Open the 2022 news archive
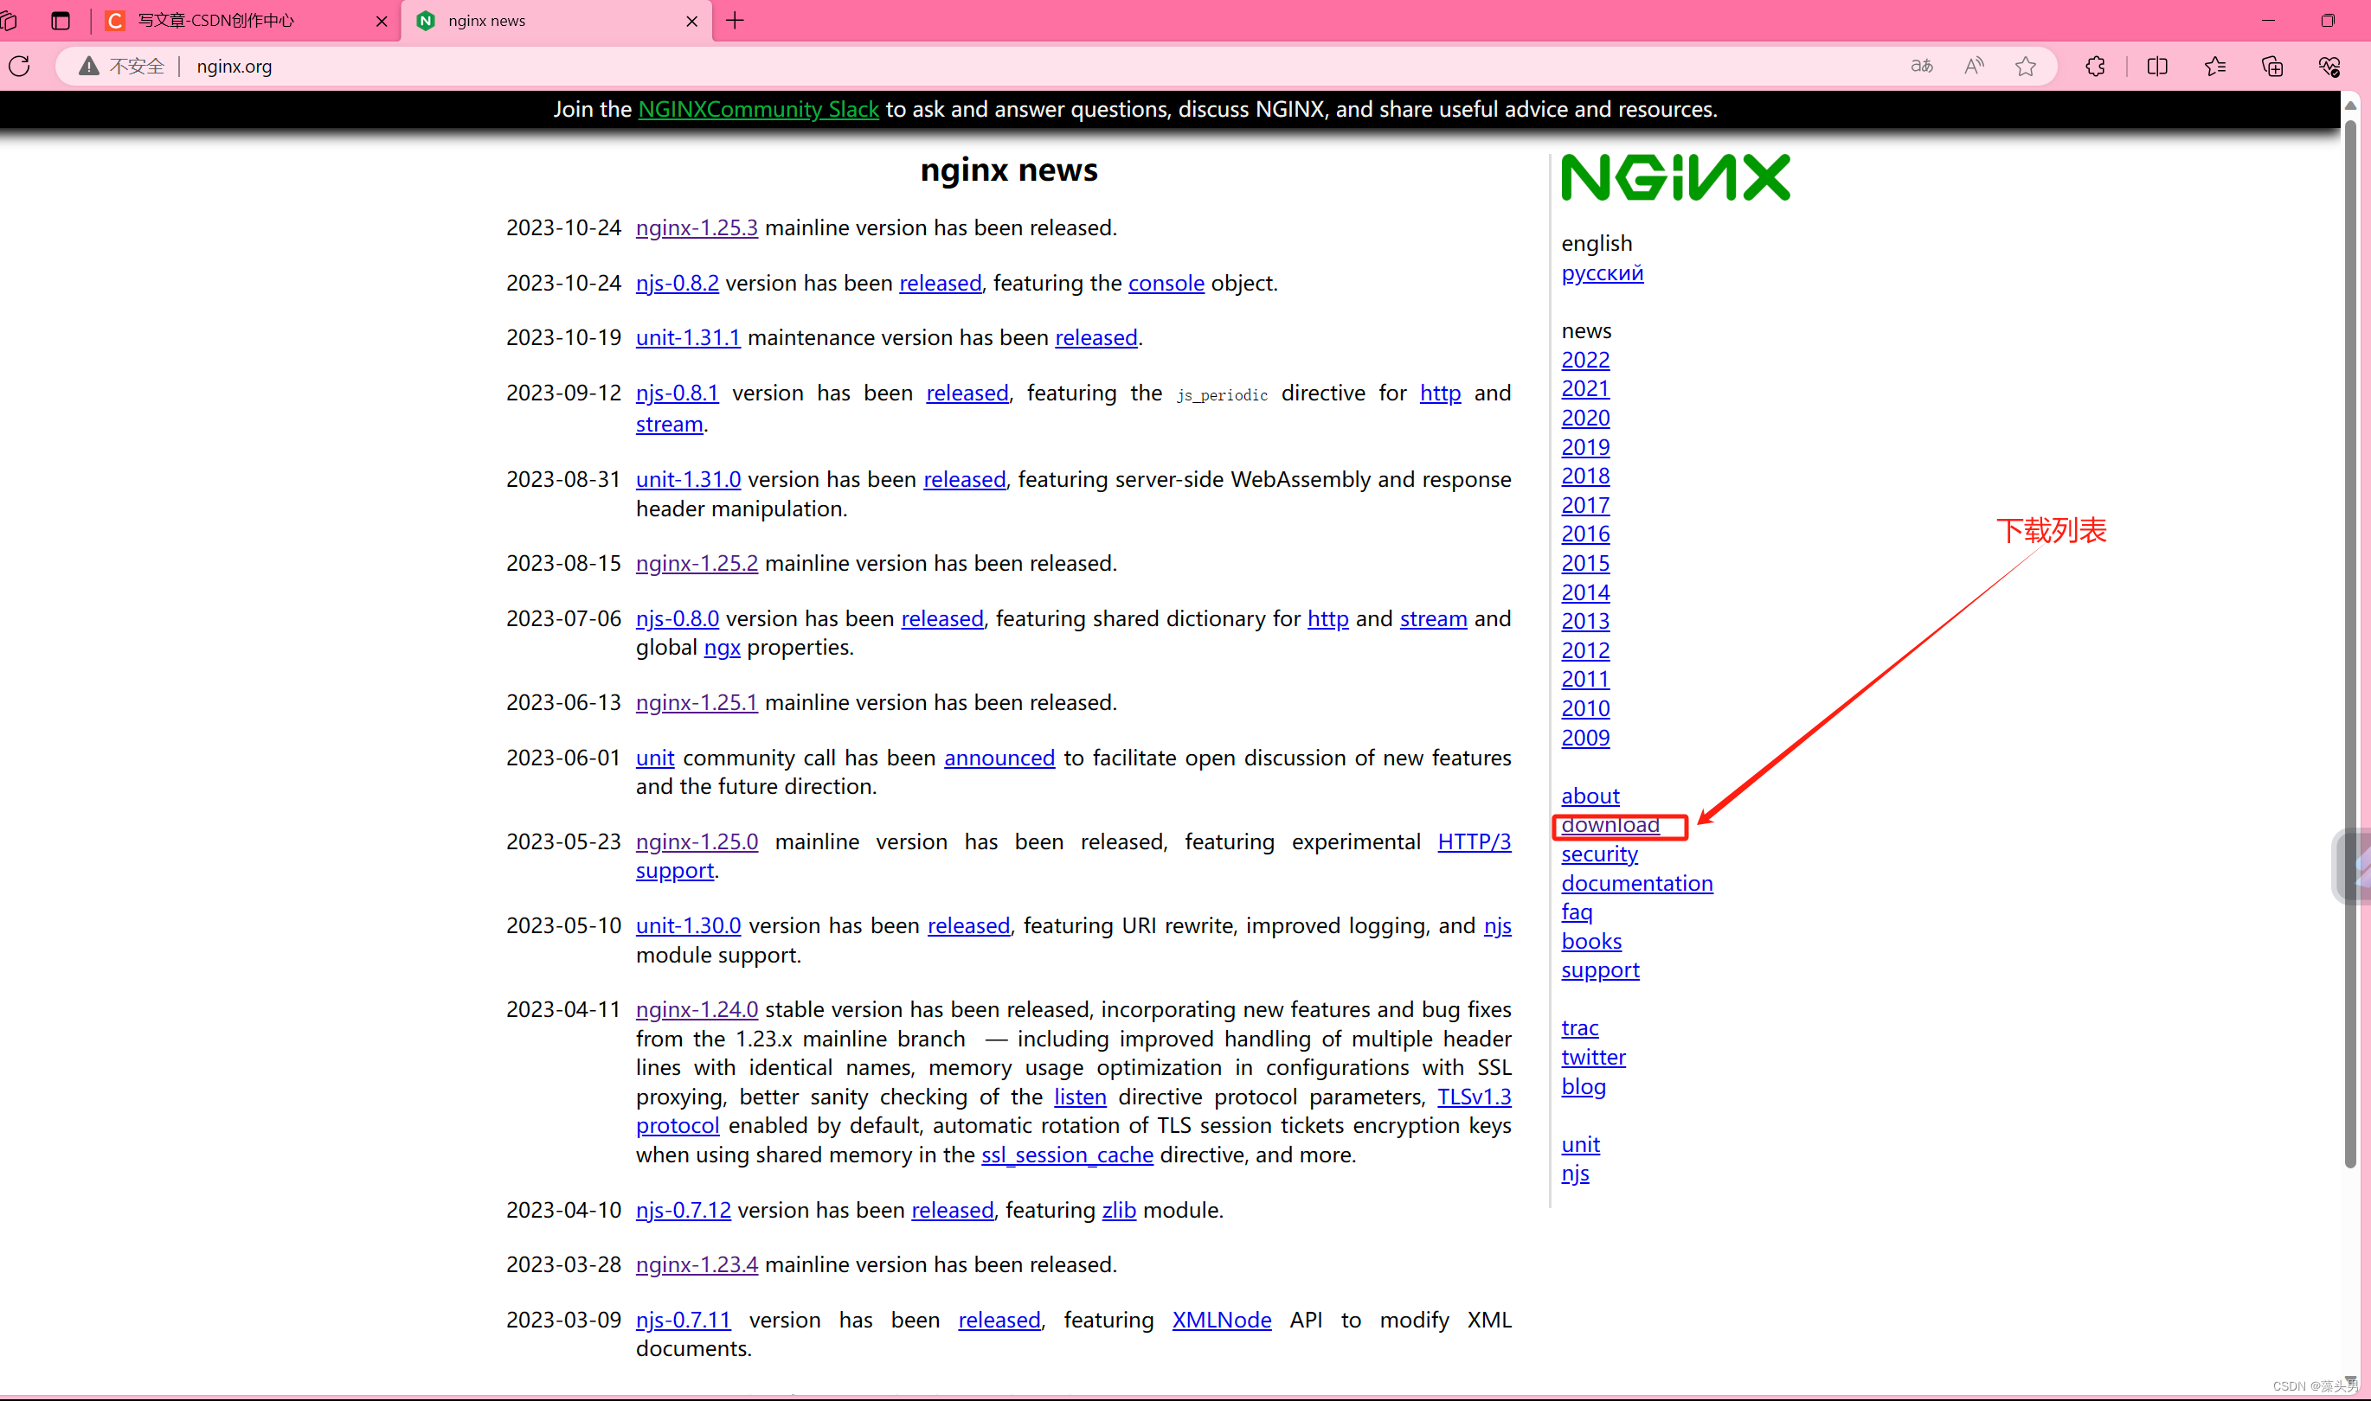 [x=1585, y=361]
